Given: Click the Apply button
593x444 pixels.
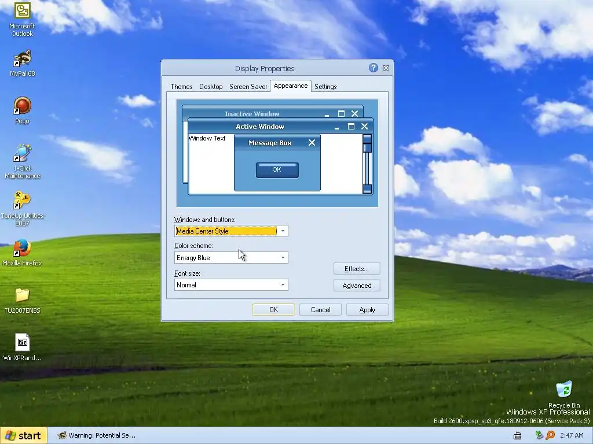Looking at the screenshot, I should click(367, 310).
